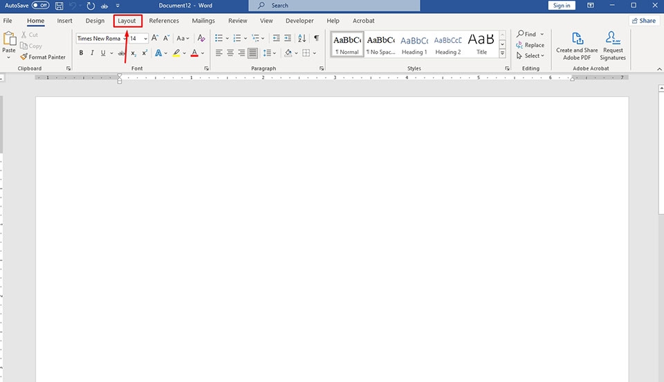Click Decrease Indent icon
The image size is (664, 382).
[276, 38]
